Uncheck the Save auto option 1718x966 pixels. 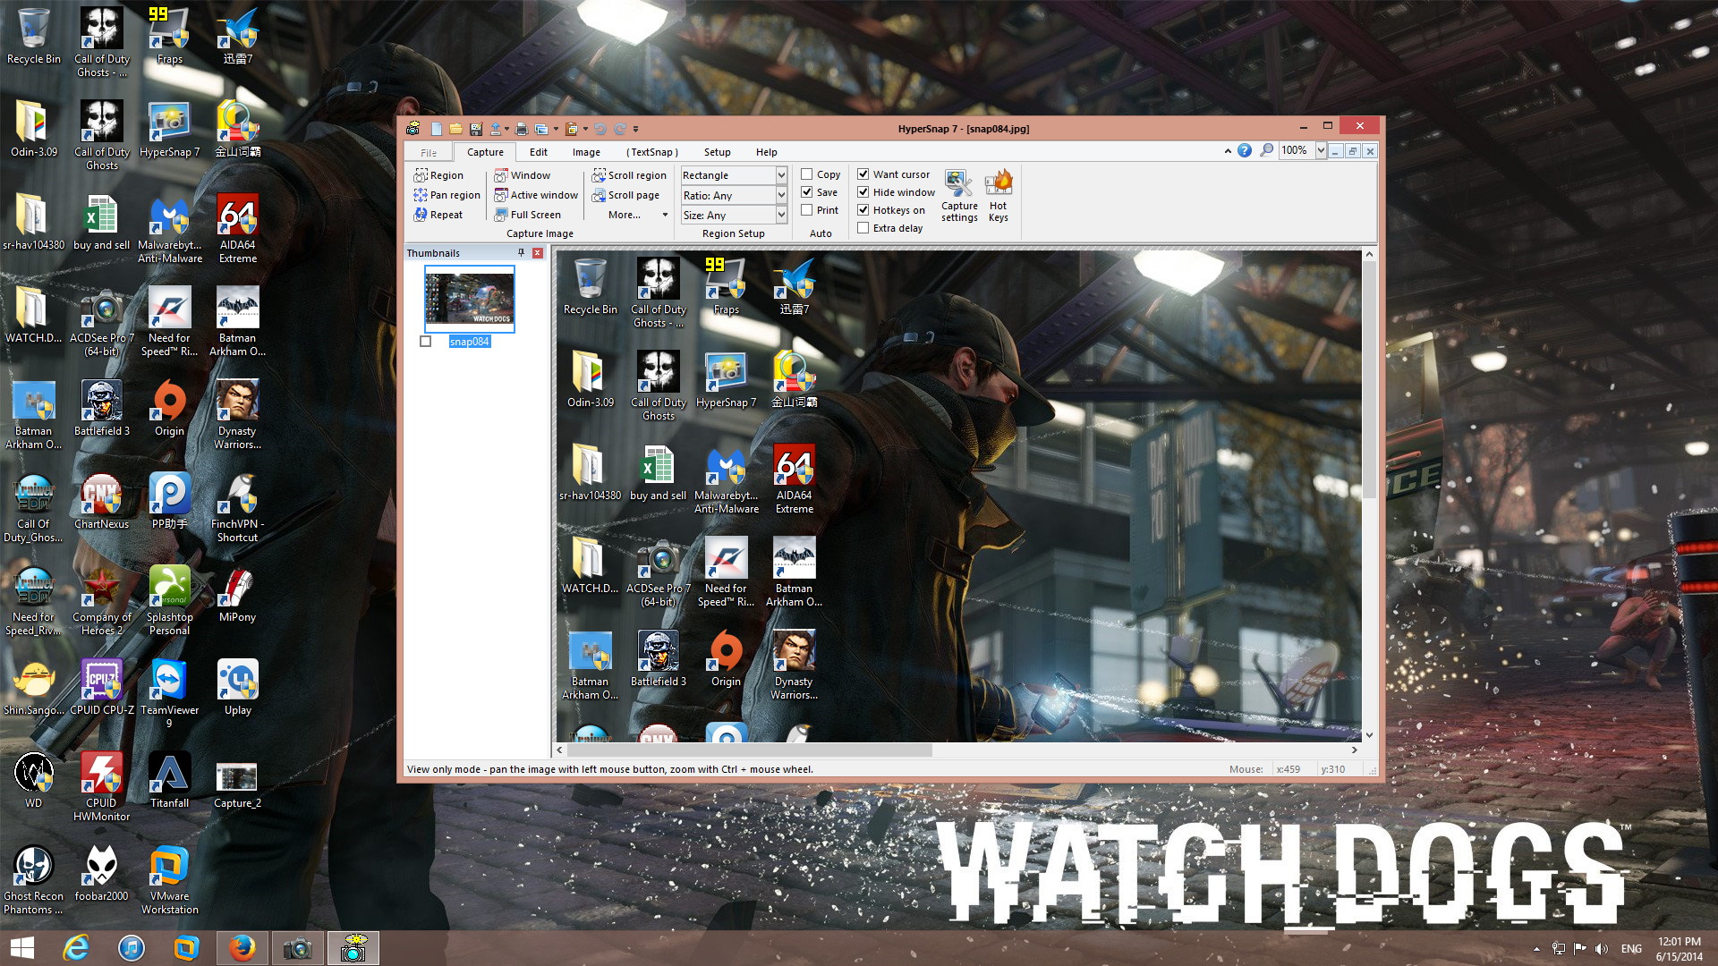[x=807, y=192]
